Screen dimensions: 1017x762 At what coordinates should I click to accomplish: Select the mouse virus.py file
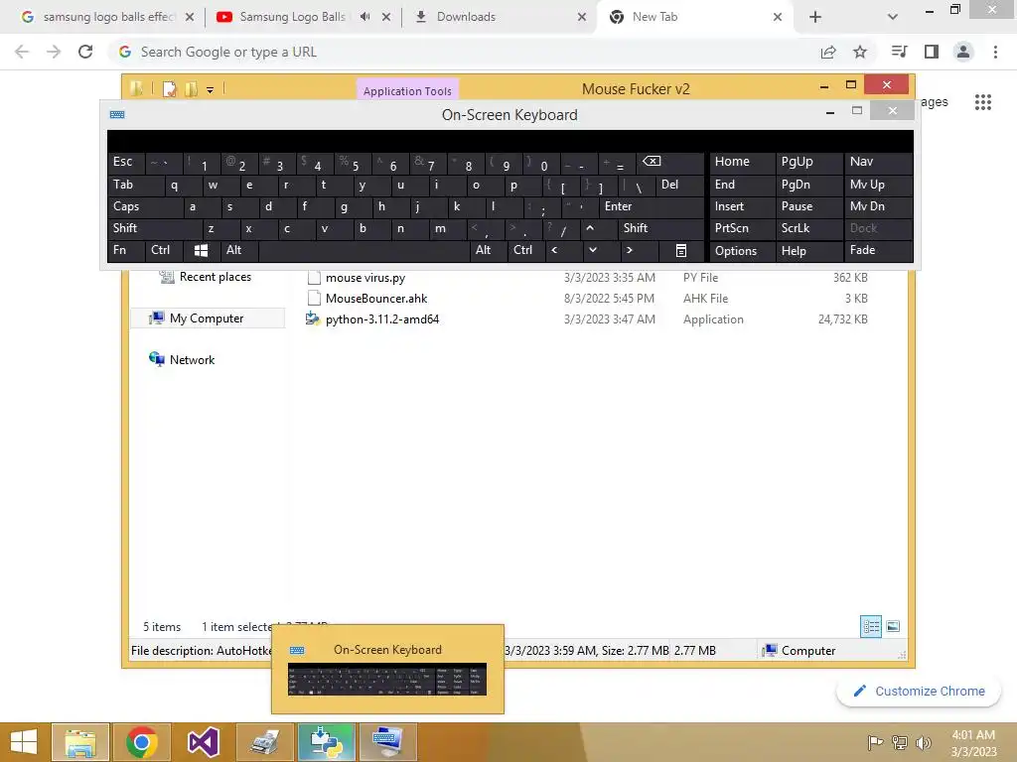pos(365,278)
